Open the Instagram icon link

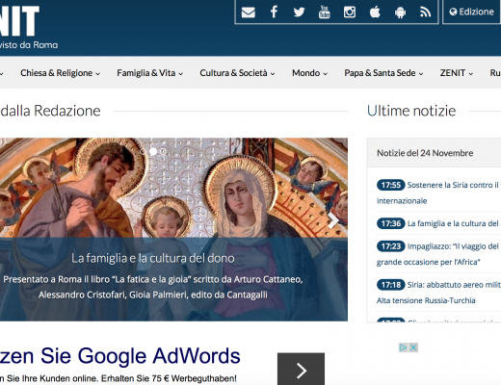click(350, 13)
